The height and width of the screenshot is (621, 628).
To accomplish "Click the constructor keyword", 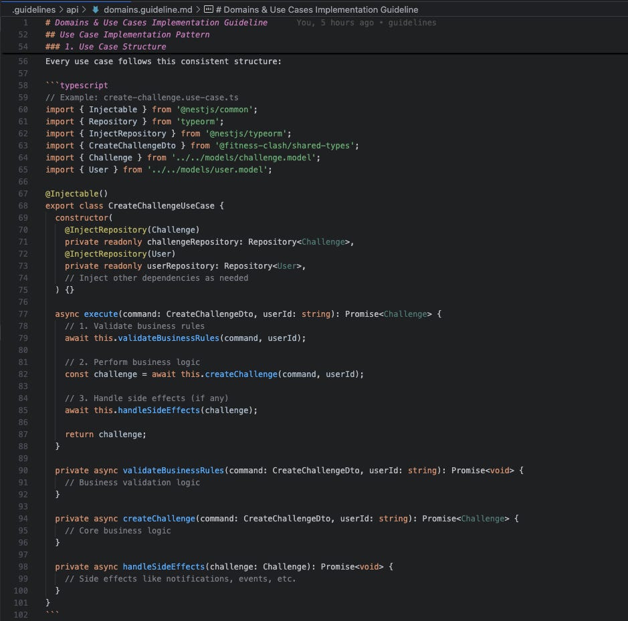I will (82, 218).
